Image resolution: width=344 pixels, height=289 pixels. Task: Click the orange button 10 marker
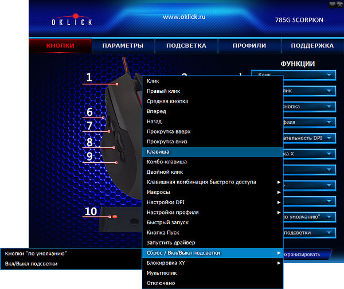(115, 217)
